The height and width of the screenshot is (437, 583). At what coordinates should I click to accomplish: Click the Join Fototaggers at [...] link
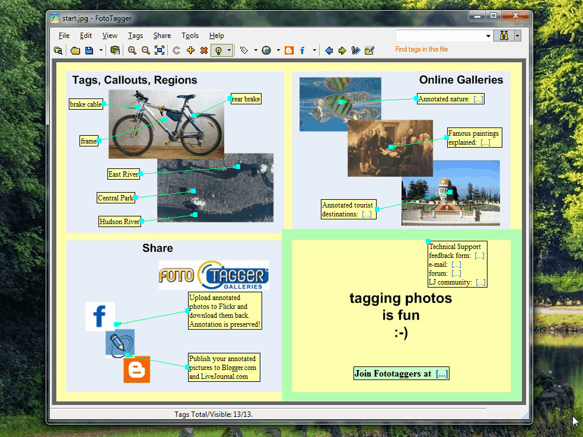click(442, 374)
